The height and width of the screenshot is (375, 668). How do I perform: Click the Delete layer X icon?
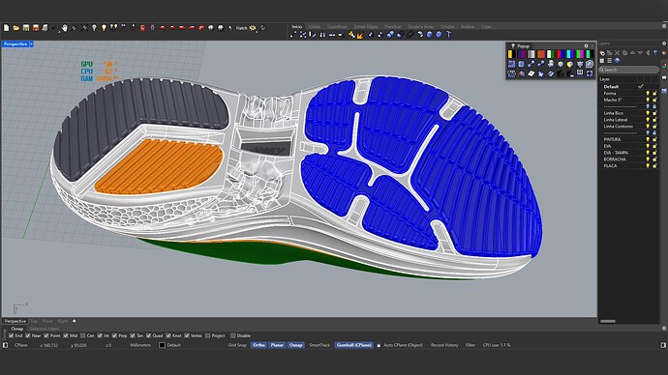[x=617, y=53]
